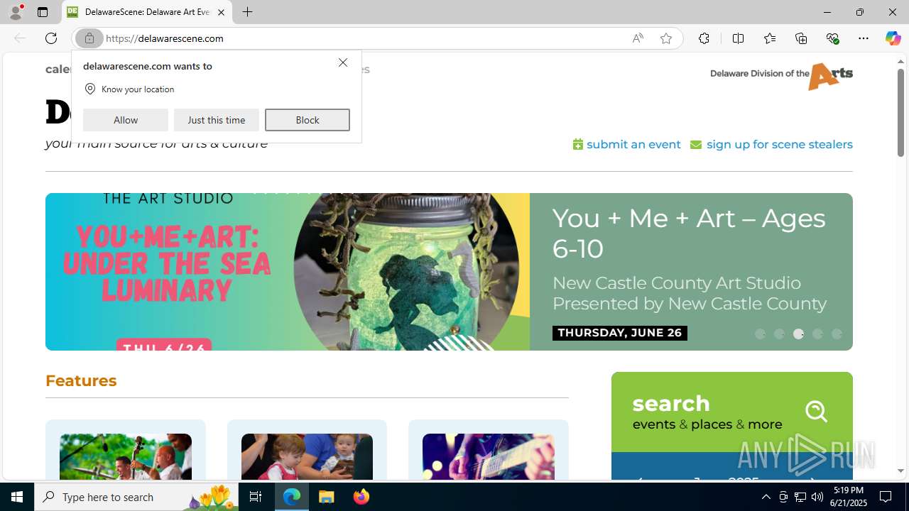The height and width of the screenshot is (511, 909).
Task: Click the browser back arrow
Action: pyautogui.click(x=20, y=38)
